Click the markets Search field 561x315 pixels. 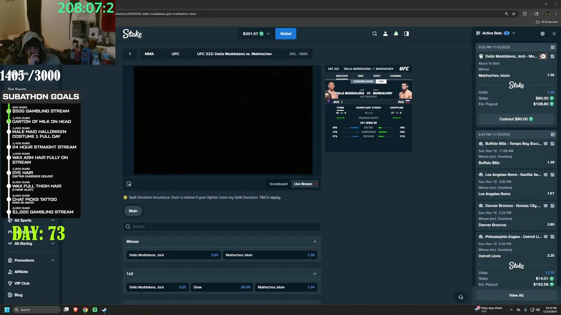(222, 227)
